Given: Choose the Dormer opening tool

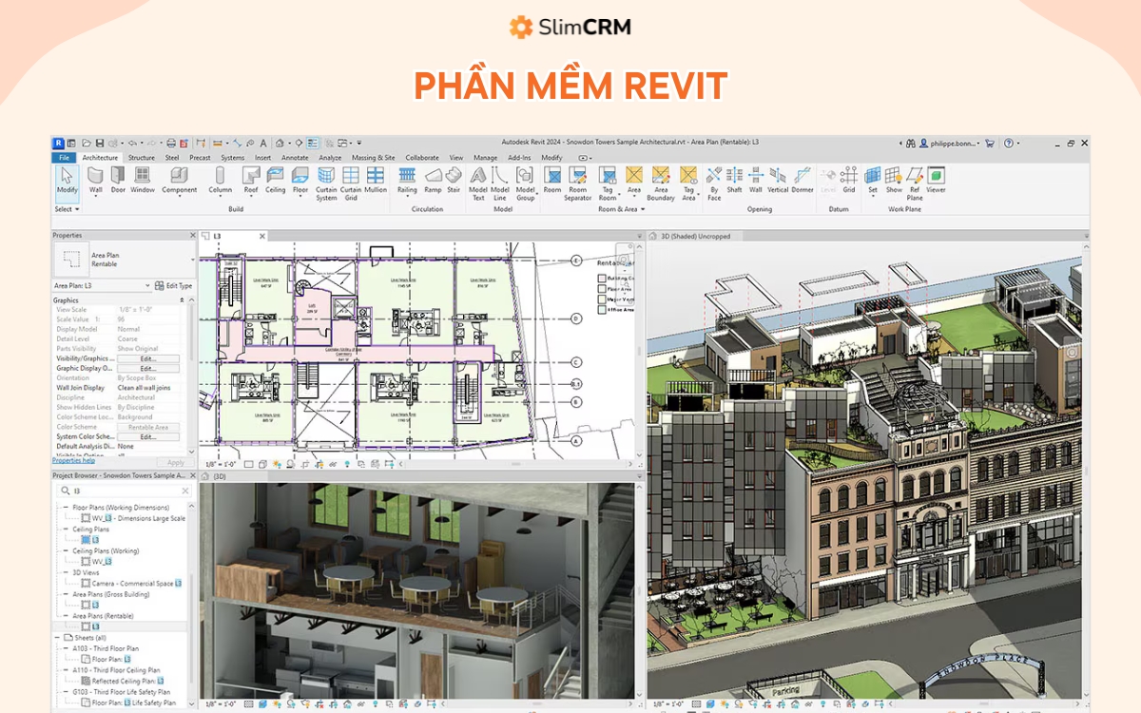Looking at the screenshot, I should click(x=803, y=181).
